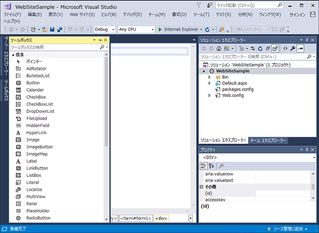Click サインイン link

pos(297,15)
